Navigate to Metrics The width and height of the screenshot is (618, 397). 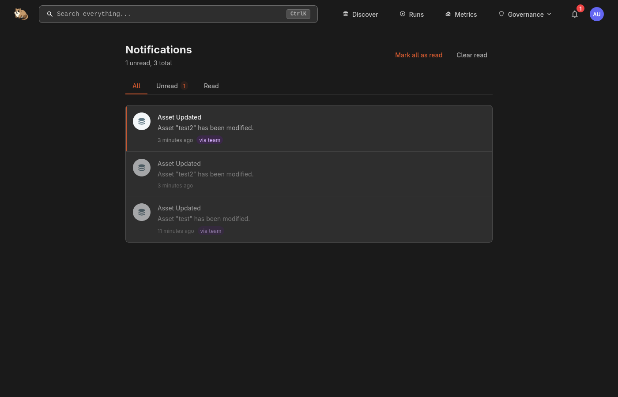pos(461,14)
